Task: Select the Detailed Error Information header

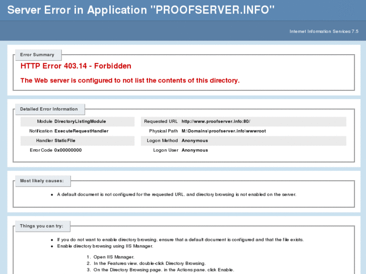Action: 49,109
